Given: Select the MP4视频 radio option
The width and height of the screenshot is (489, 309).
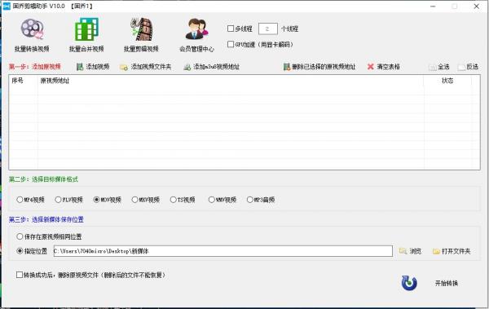Looking at the screenshot, I should tap(20, 200).
